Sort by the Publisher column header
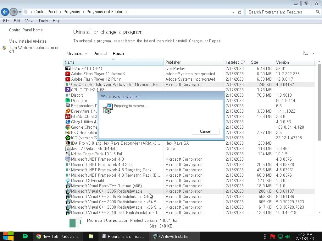Viewport: 322px width, 241px height. pyautogui.click(x=193, y=62)
